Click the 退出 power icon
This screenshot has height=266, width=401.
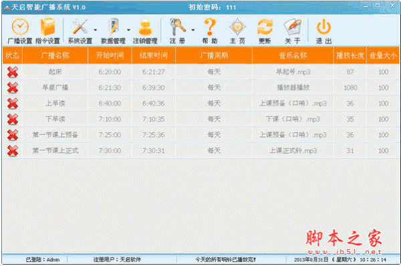point(323,27)
